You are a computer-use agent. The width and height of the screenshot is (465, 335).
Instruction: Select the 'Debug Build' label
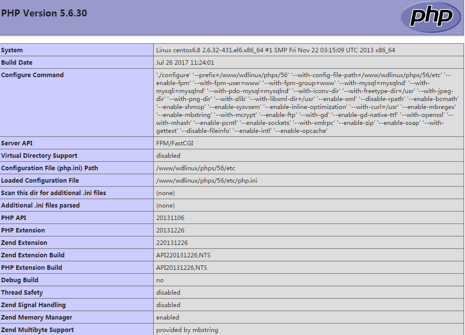click(20, 280)
